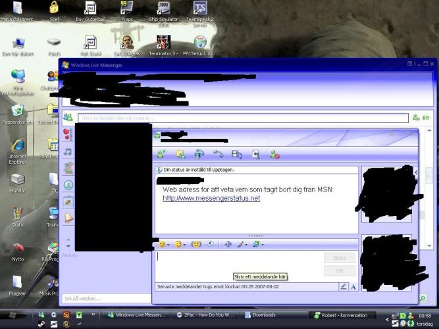Open the round person icon sidebar tab
Viewport: 439px width, 329px height.
[x=68, y=185]
